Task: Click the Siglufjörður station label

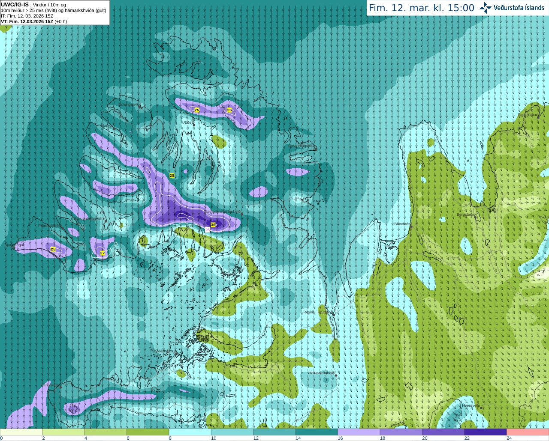Action: tap(527, 115)
